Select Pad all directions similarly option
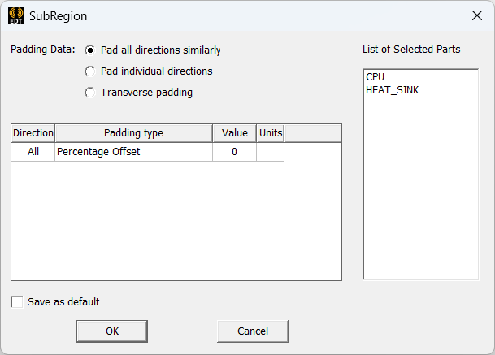The height and width of the screenshot is (355, 495). [x=90, y=50]
